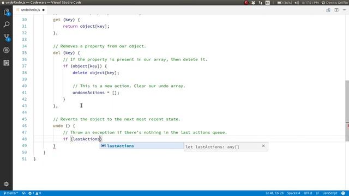Open the Source Control view

tap(6, 37)
